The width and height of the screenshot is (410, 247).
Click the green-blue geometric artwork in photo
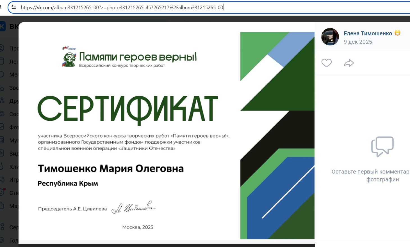click(x=277, y=135)
